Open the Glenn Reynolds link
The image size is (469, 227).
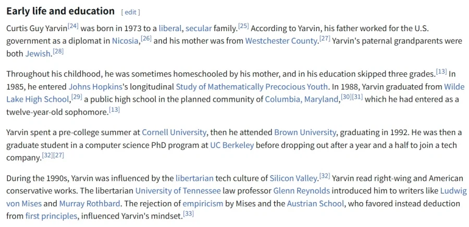[302, 191]
